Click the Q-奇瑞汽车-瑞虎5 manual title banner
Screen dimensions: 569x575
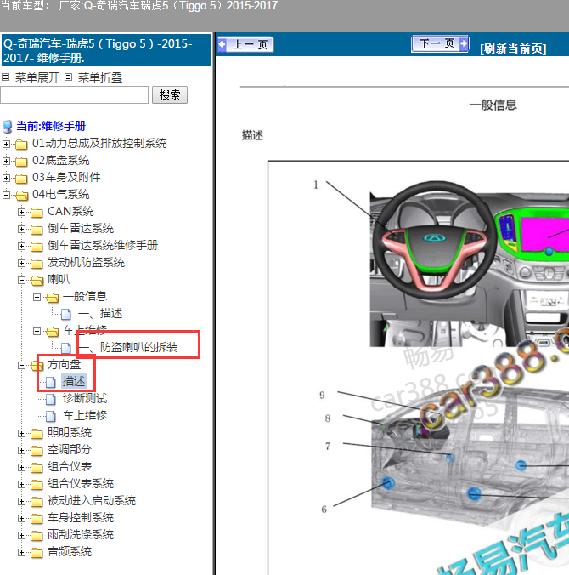click(x=106, y=50)
